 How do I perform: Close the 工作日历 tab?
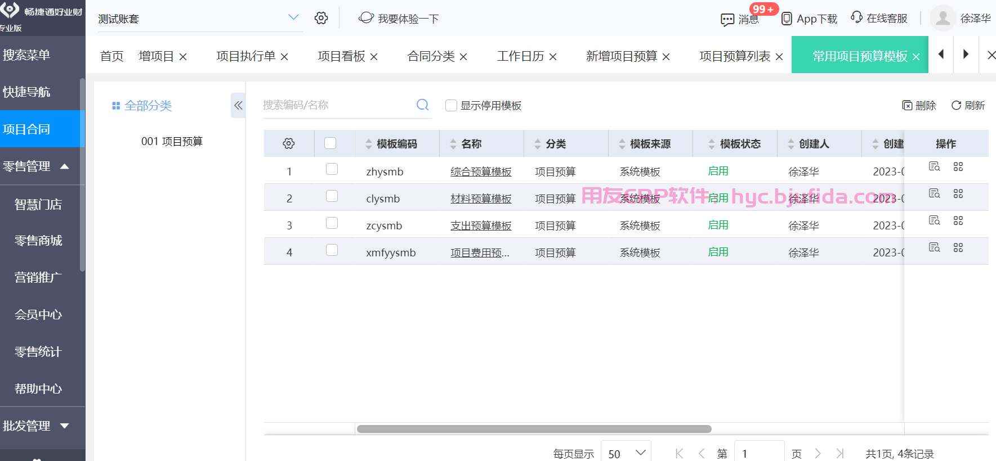click(553, 57)
